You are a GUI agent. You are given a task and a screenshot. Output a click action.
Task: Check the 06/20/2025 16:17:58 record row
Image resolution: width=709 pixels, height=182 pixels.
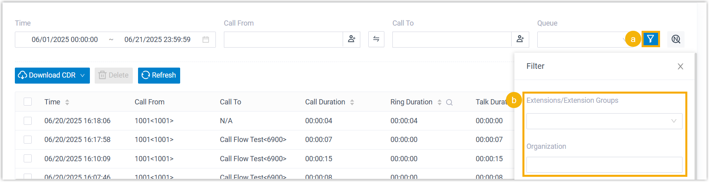[28, 140]
